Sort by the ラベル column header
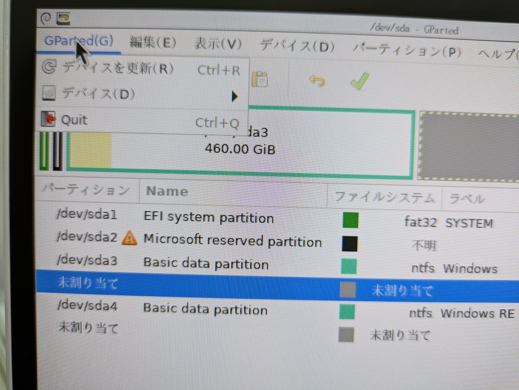 coord(467,199)
